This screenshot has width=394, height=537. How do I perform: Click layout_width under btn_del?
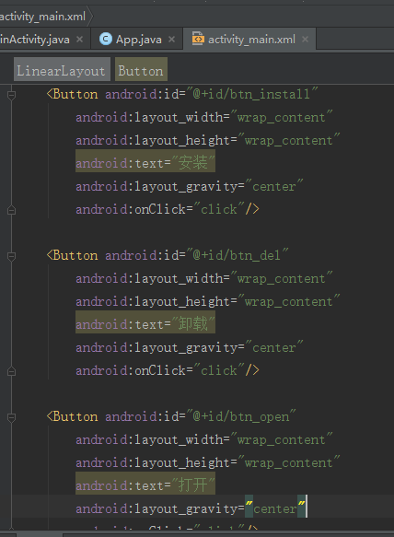[204, 278]
